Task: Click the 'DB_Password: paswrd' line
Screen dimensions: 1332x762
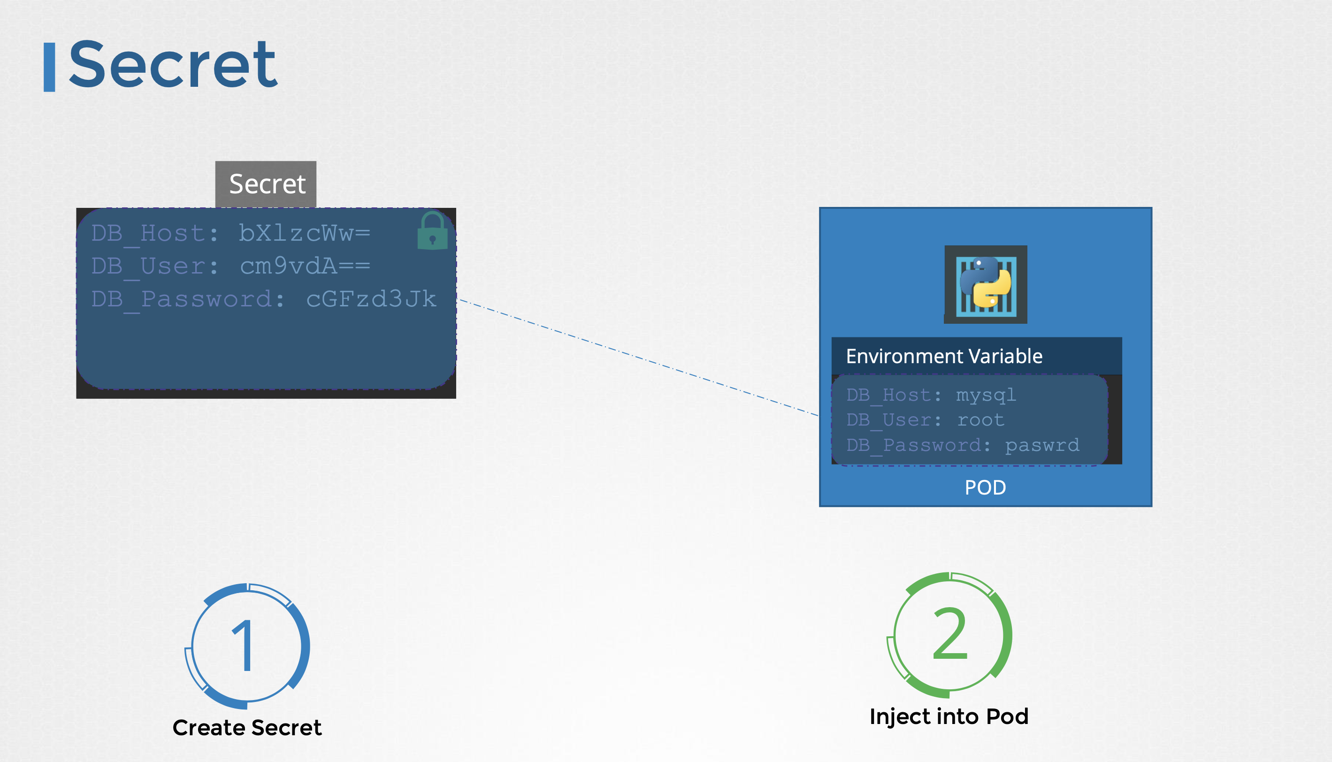Action: 963,445
